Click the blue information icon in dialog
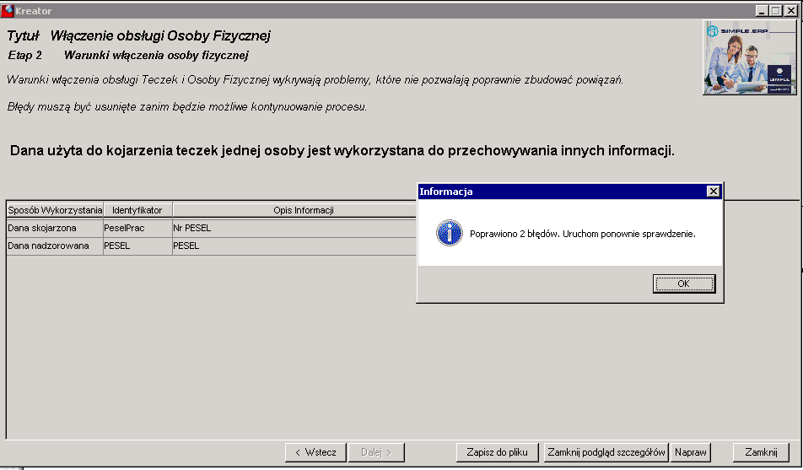The height and width of the screenshot is (470, 803). point(449,233)
